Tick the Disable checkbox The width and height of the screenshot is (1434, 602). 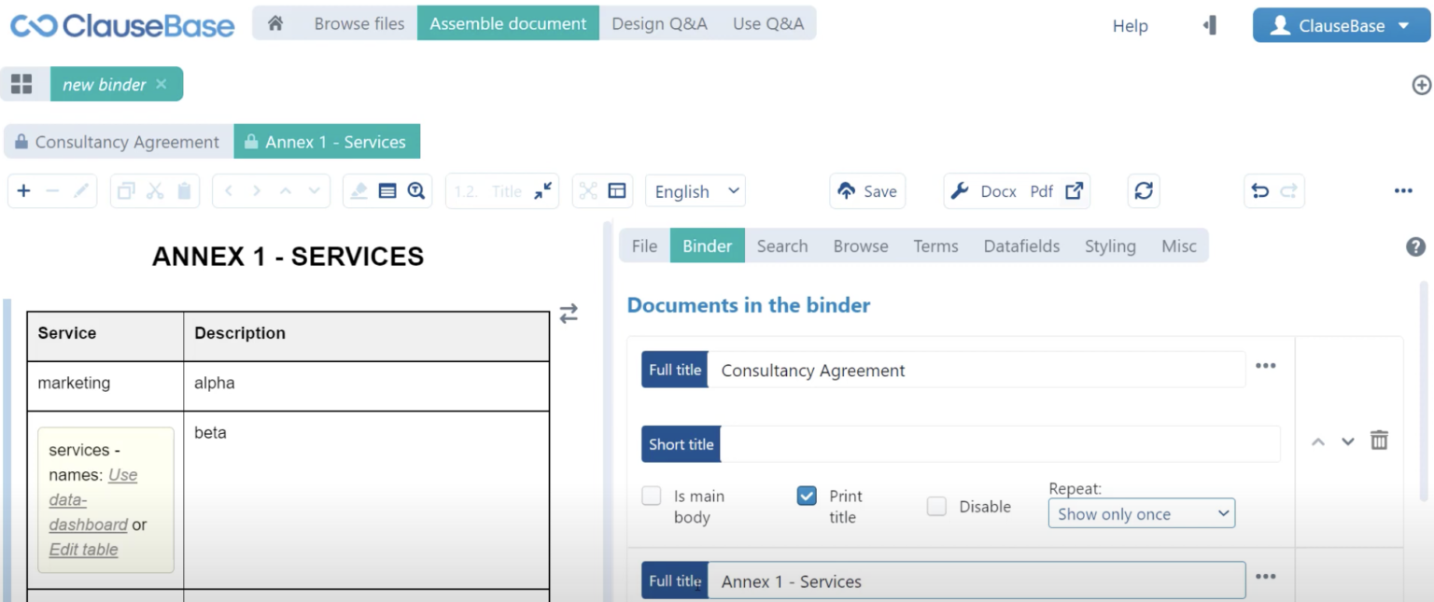point(936,507)
